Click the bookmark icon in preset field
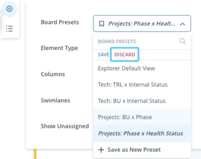 point(102,24)
